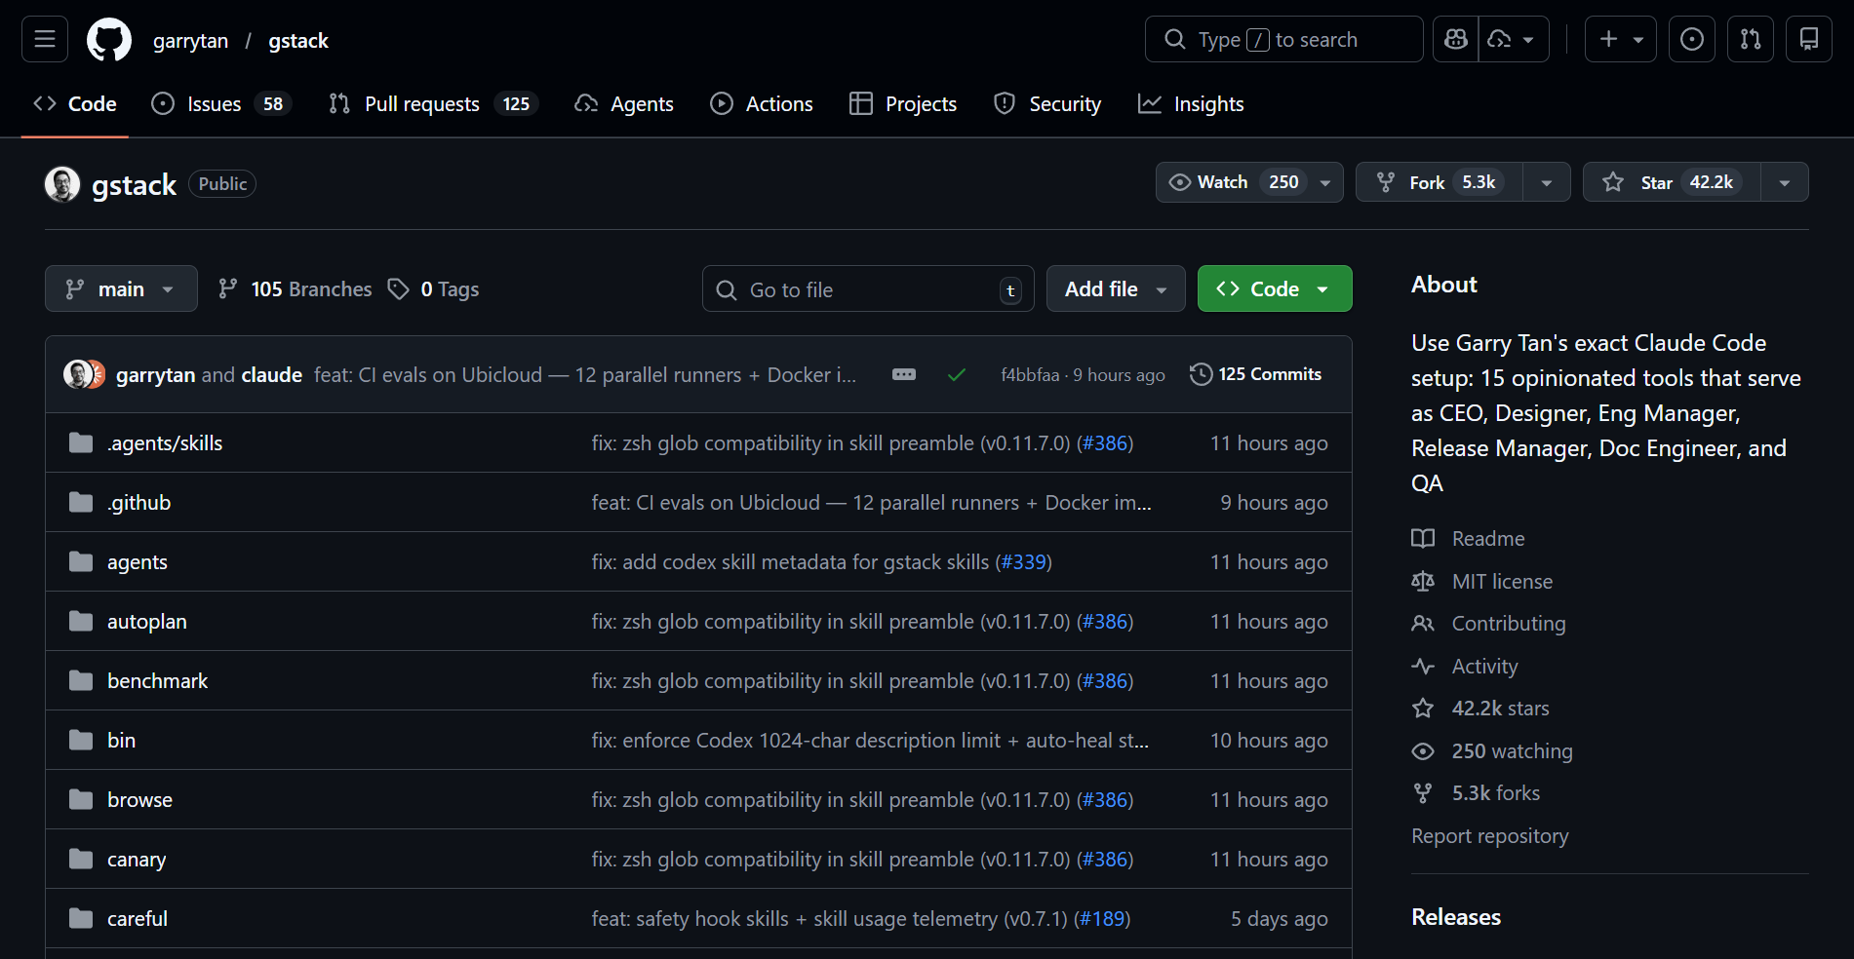
Task: Open the notifications inbox icon
Action: point(1808,39)
